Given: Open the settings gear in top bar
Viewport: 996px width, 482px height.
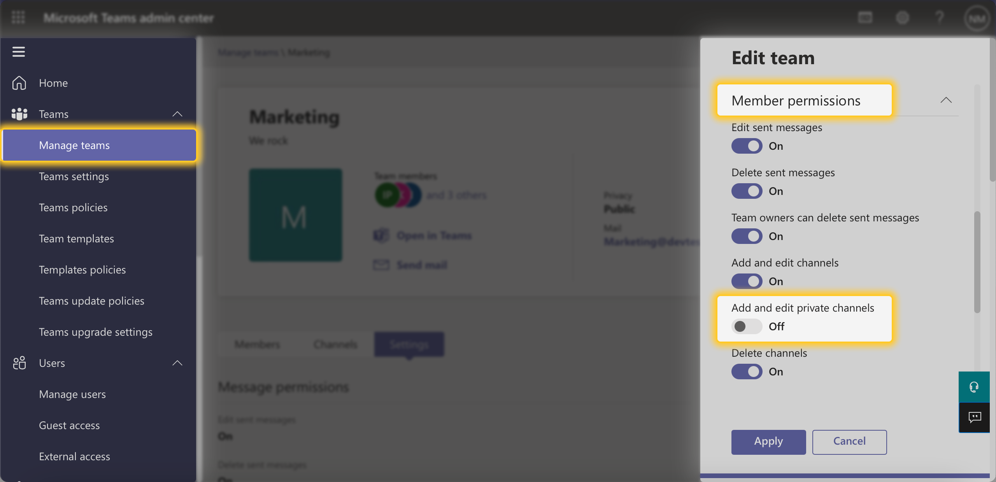Looking at the screenshot, I should click(902, 18).
